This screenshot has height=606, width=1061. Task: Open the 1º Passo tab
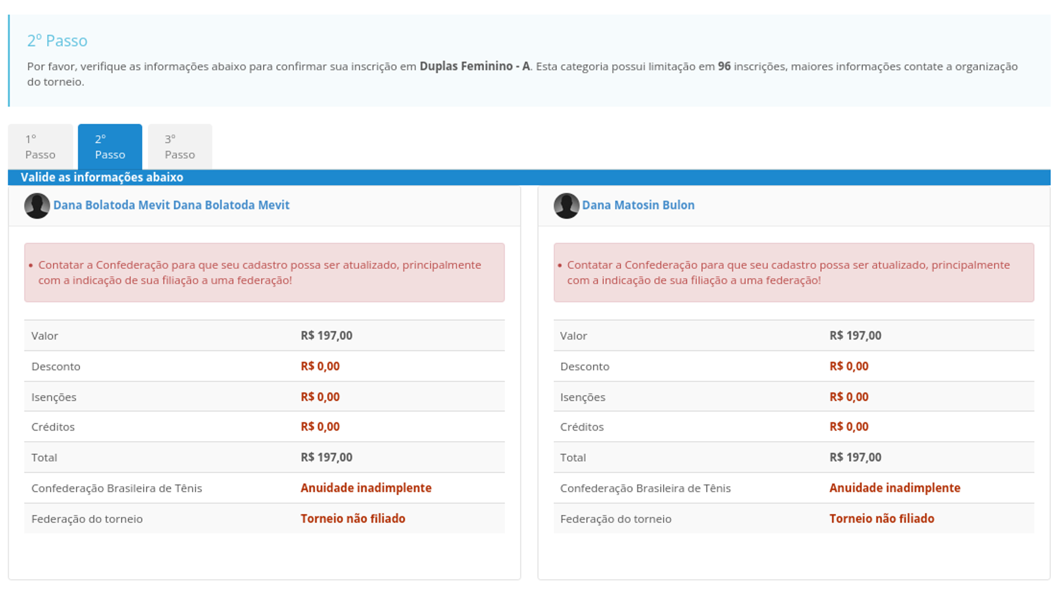click(40, 147)
